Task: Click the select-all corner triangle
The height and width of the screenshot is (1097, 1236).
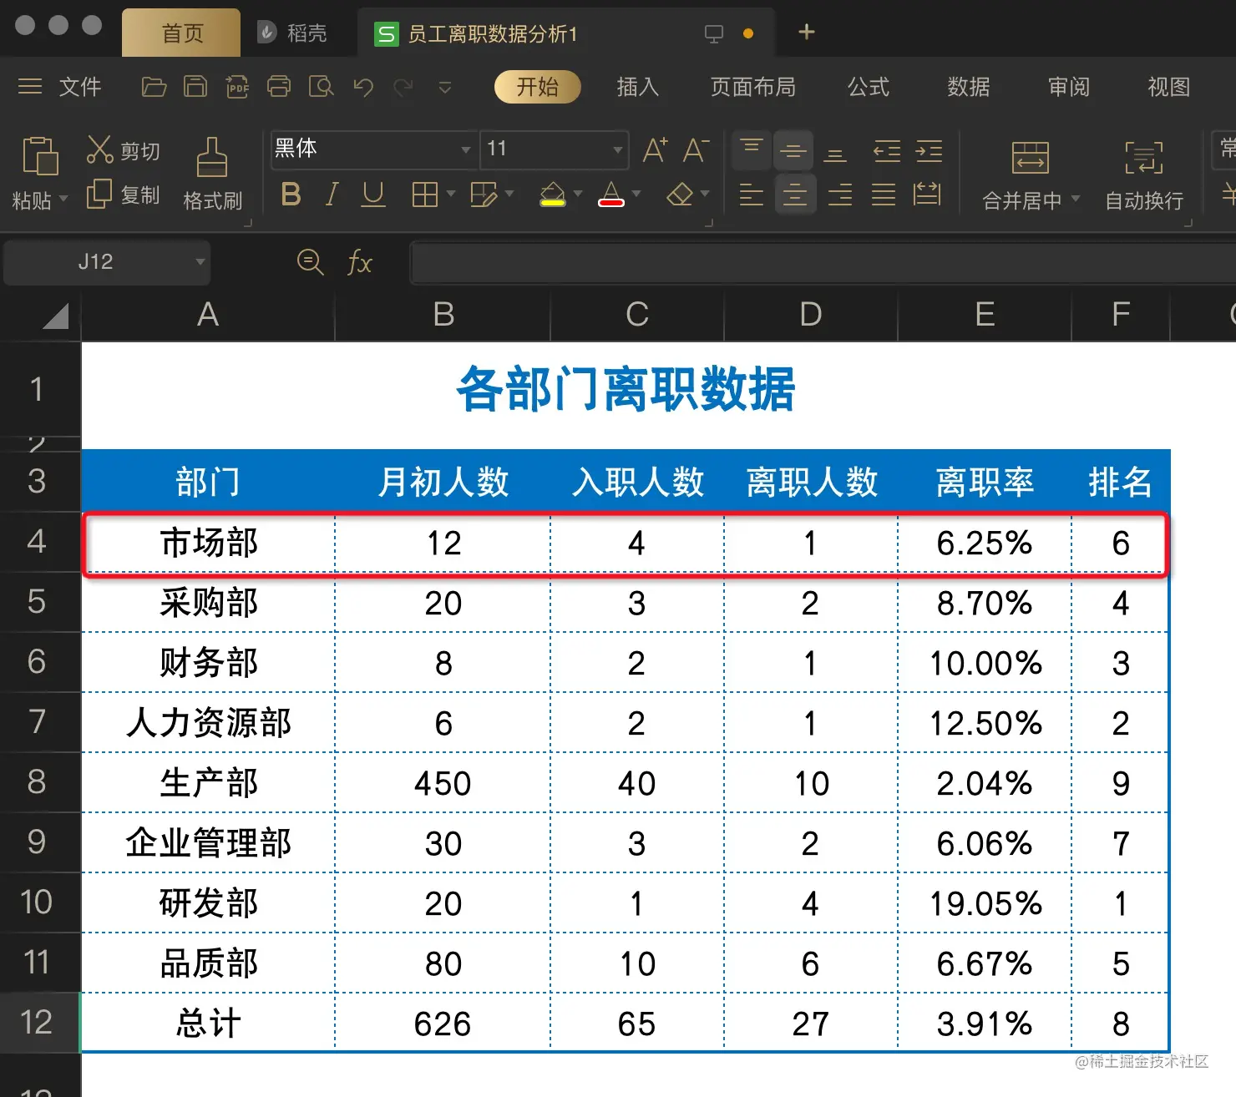Action: 54,316
